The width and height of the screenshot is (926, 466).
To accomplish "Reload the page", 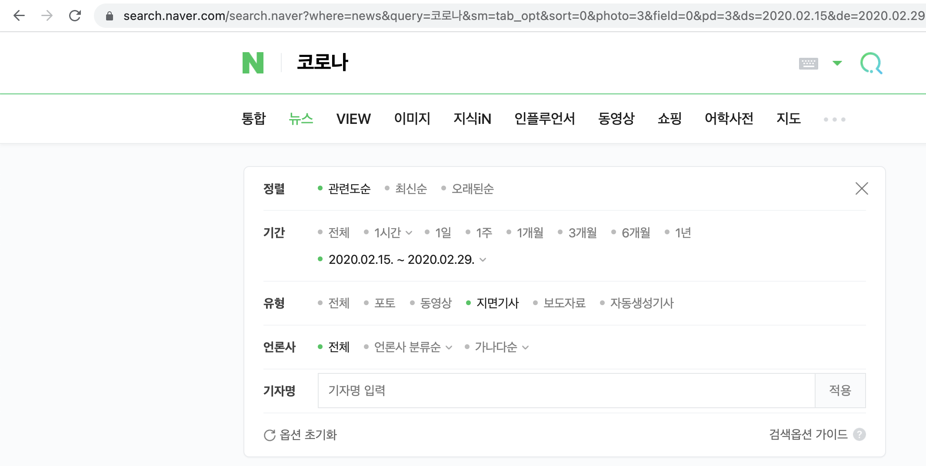I will (75, 16).
